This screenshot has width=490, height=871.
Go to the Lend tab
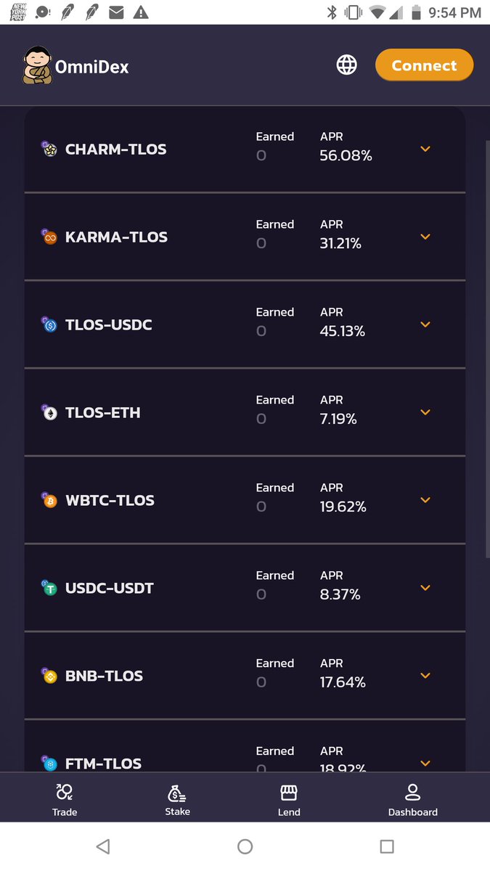coord(289,799)
